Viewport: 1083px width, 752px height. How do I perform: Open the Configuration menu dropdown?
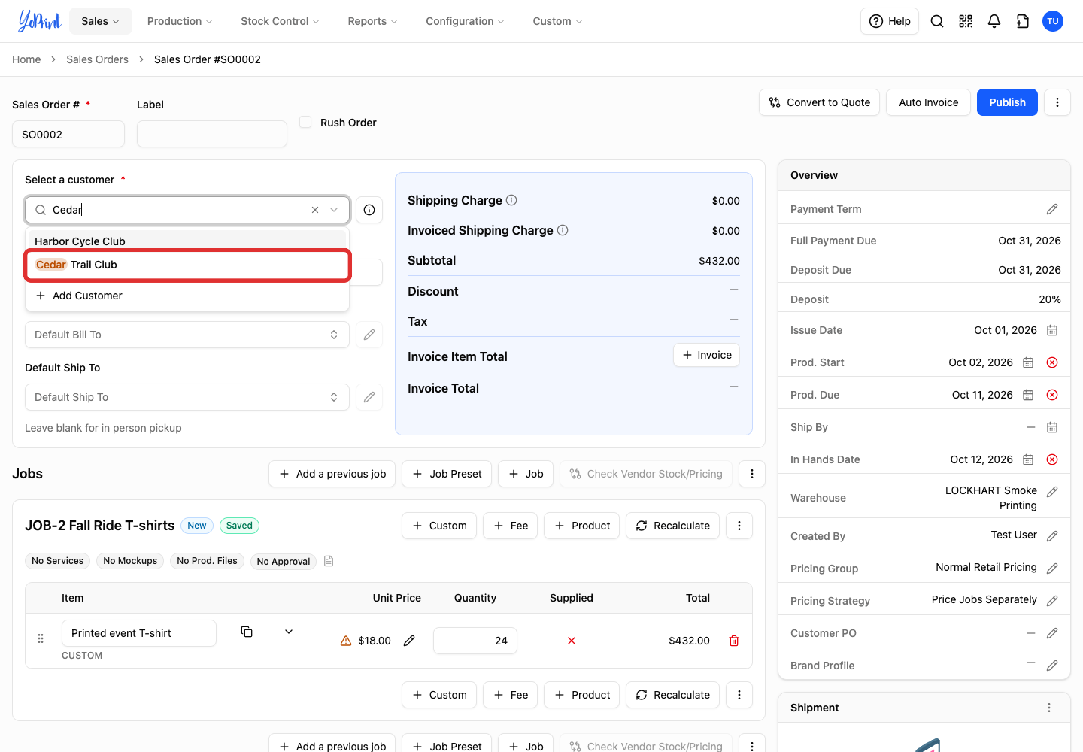click(465, 21)
